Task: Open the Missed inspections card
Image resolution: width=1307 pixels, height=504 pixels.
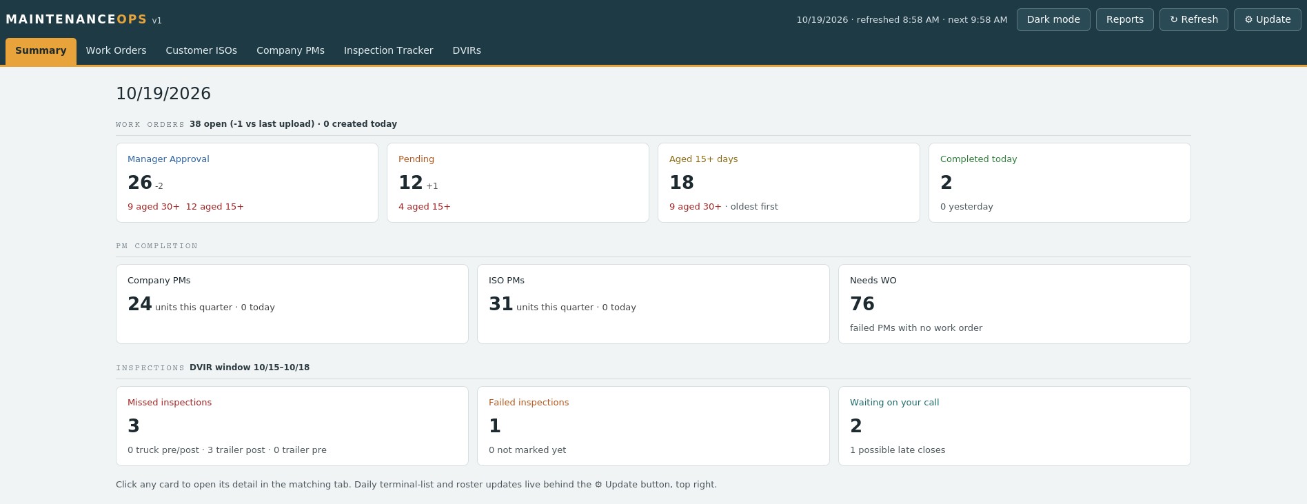Action: pos(292,426)
